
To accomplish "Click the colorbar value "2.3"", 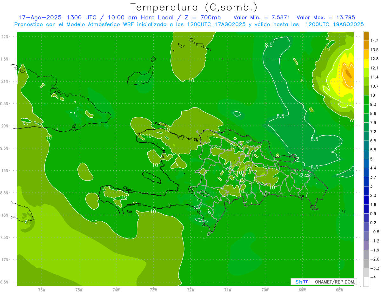I will coord(373,195).
